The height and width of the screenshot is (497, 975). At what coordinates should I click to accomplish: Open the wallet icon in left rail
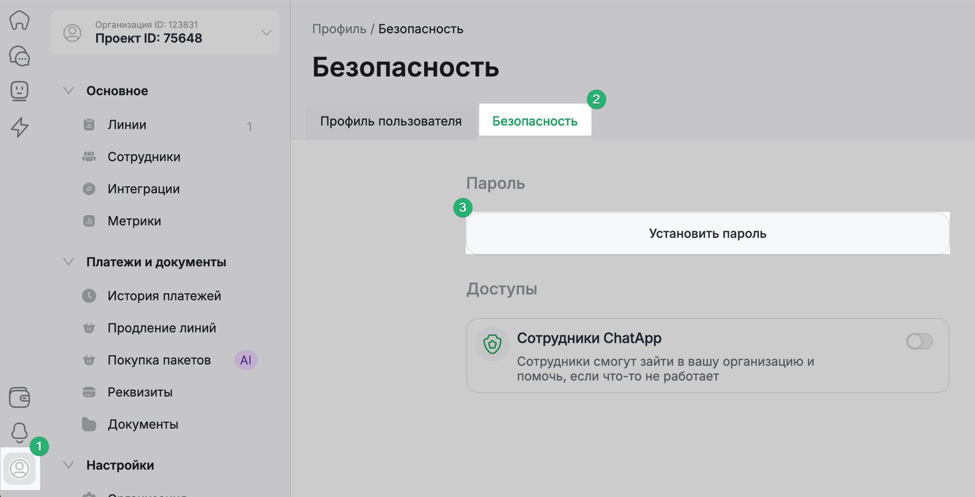click(x=19, y=397)
